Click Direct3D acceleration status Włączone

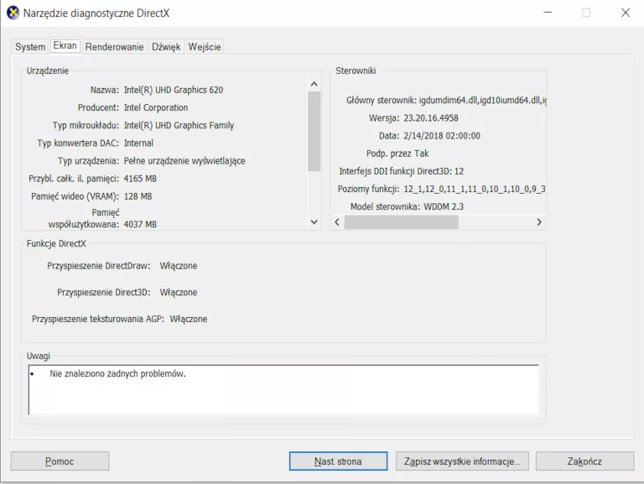coord(179,293)
